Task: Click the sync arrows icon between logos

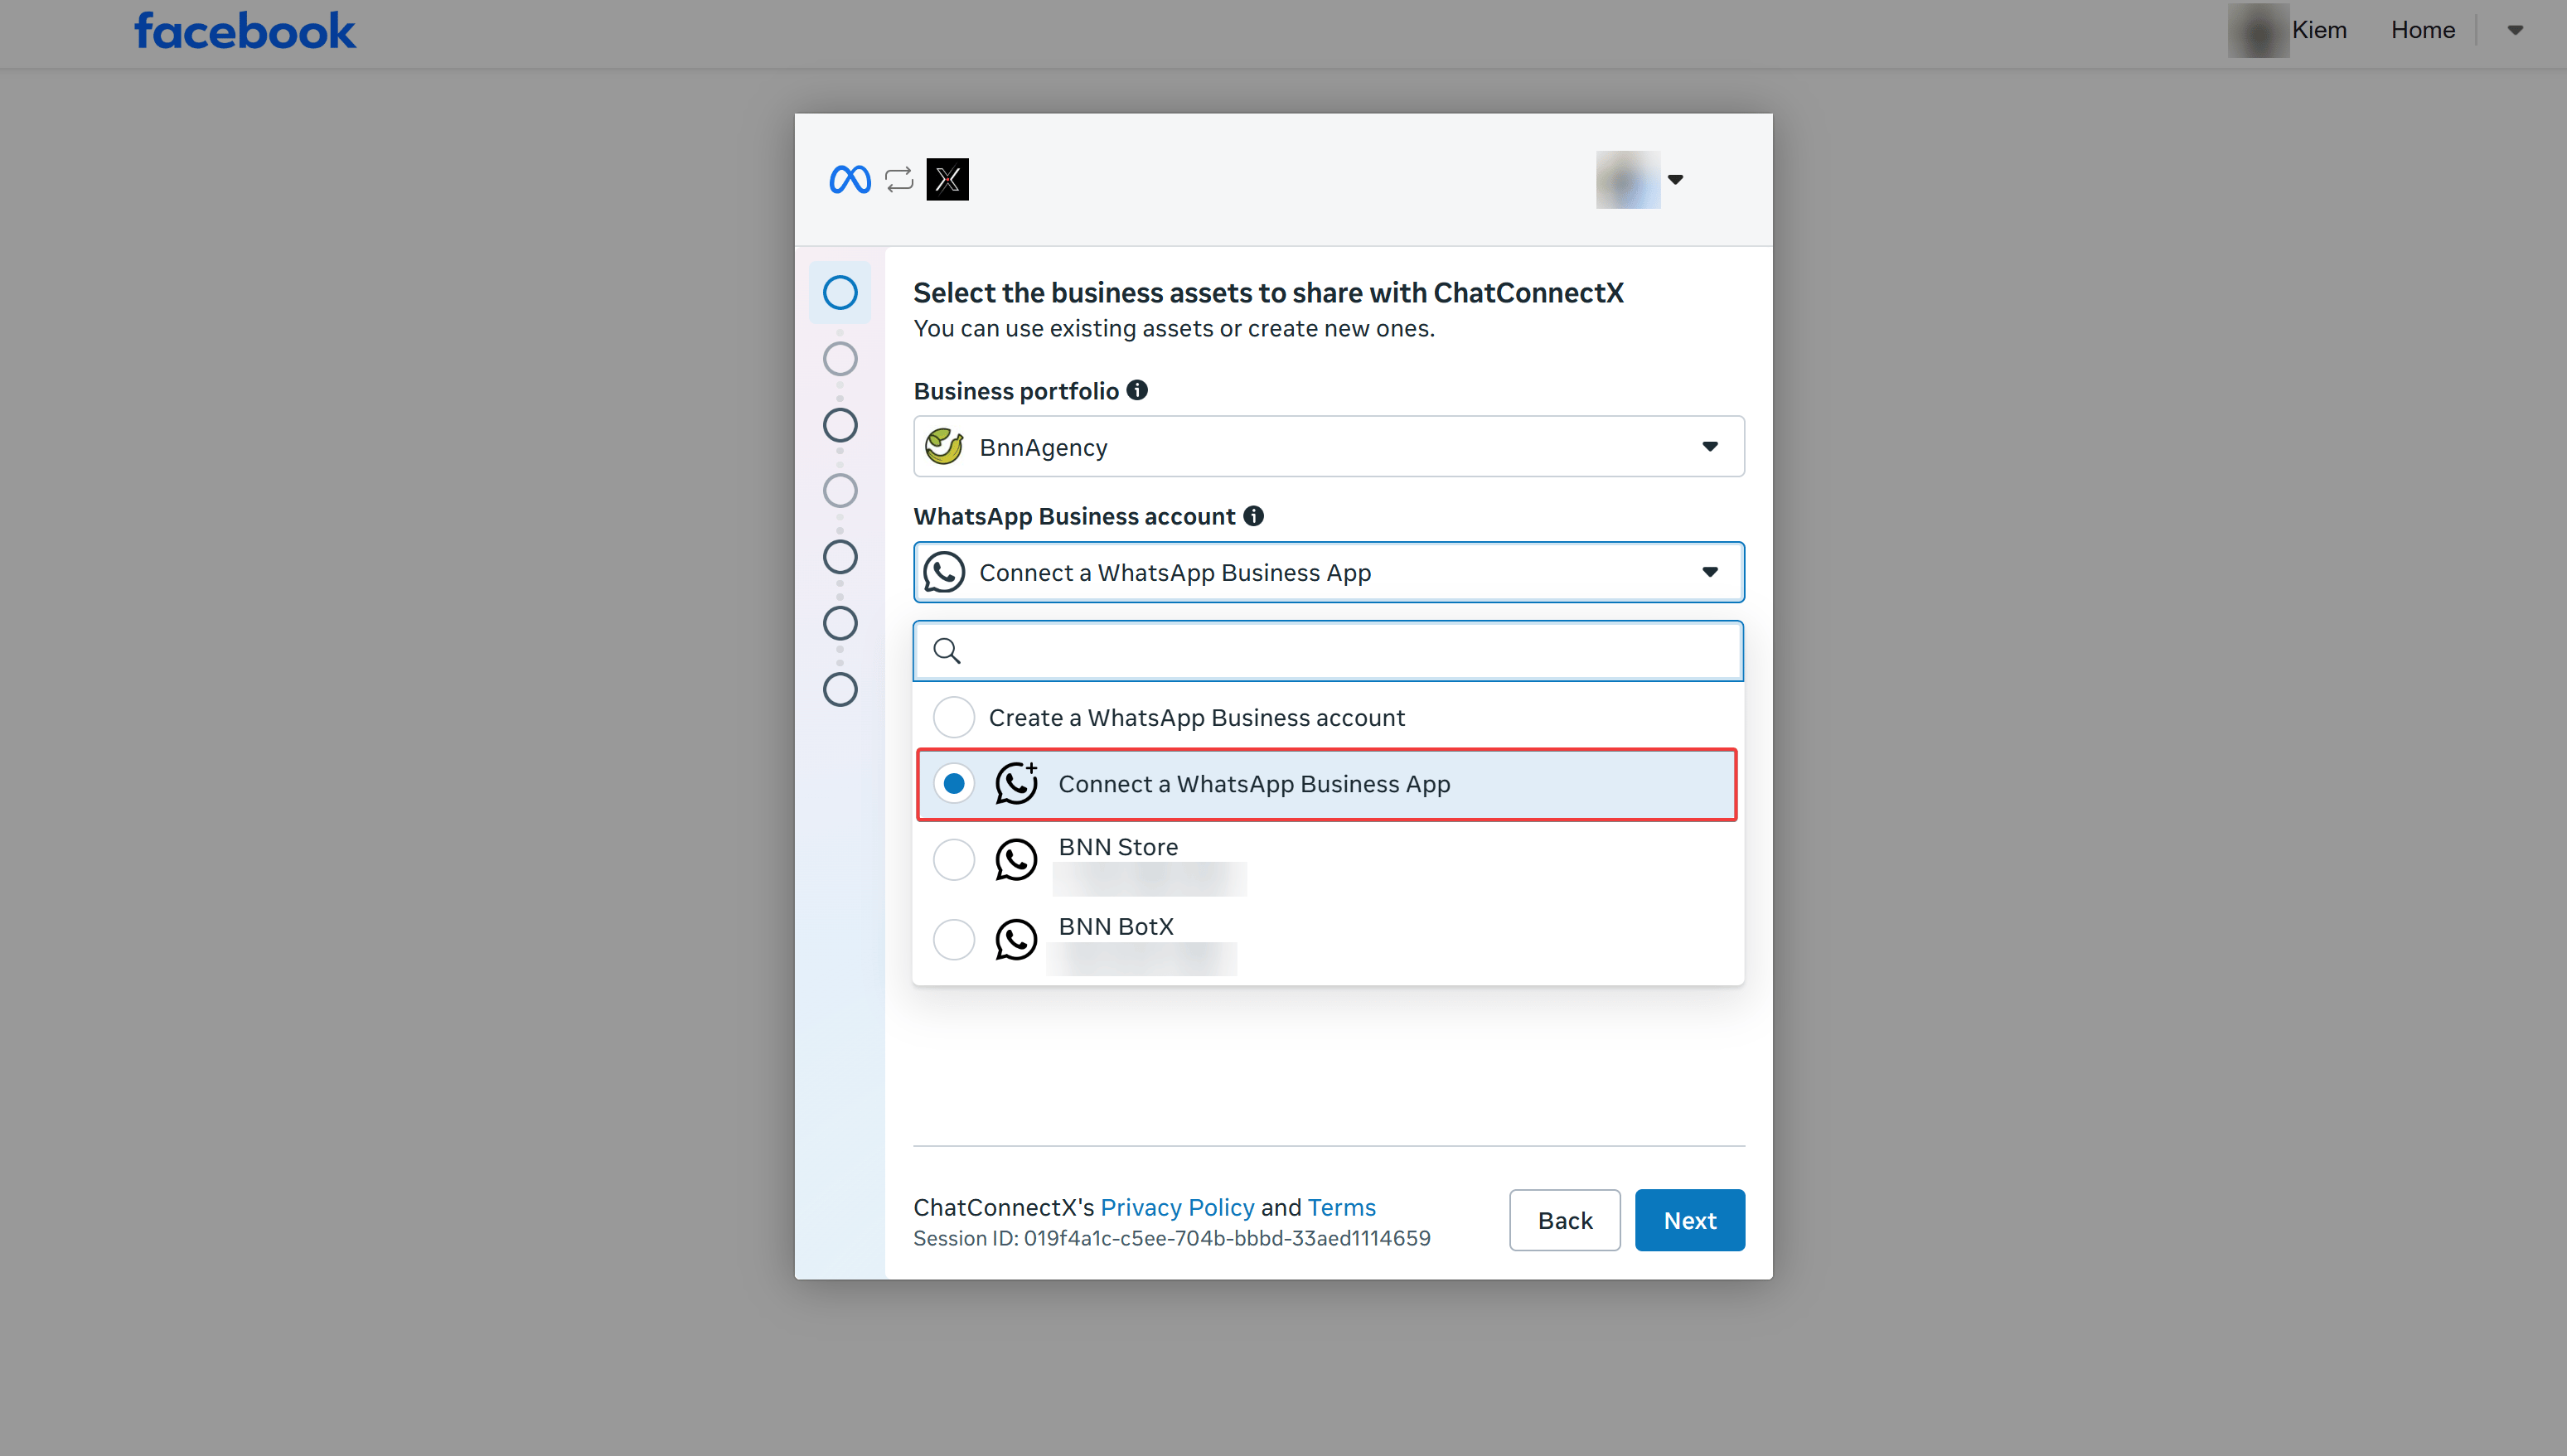Action: click(x=899, y=180)
